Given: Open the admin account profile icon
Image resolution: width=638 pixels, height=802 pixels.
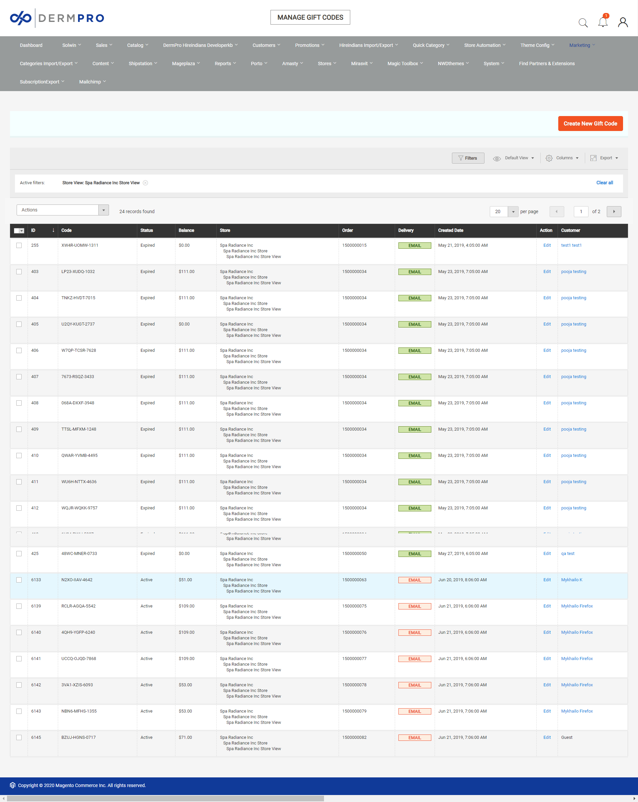Looking at the screenshot, I should [x=623, y=23].
